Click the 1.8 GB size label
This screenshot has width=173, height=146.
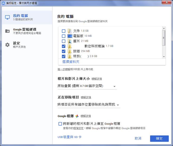pyautogui.click(x=85, y=31)
